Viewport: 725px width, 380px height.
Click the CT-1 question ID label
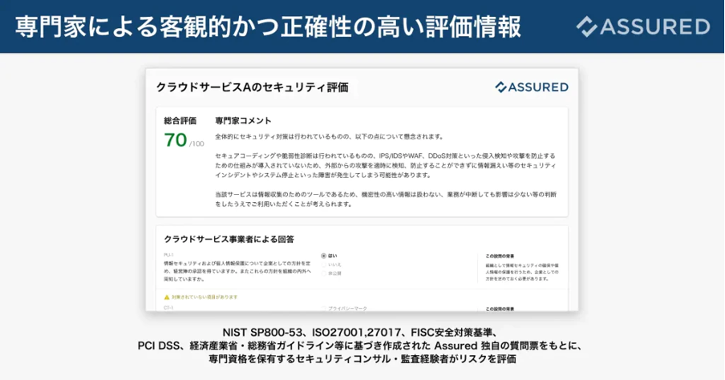point(168,308)
